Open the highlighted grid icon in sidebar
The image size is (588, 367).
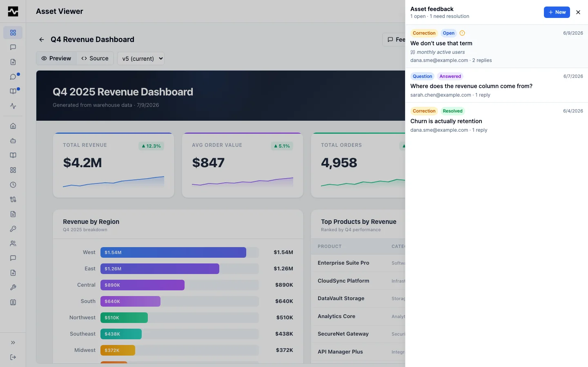click(x=13, y=33)
